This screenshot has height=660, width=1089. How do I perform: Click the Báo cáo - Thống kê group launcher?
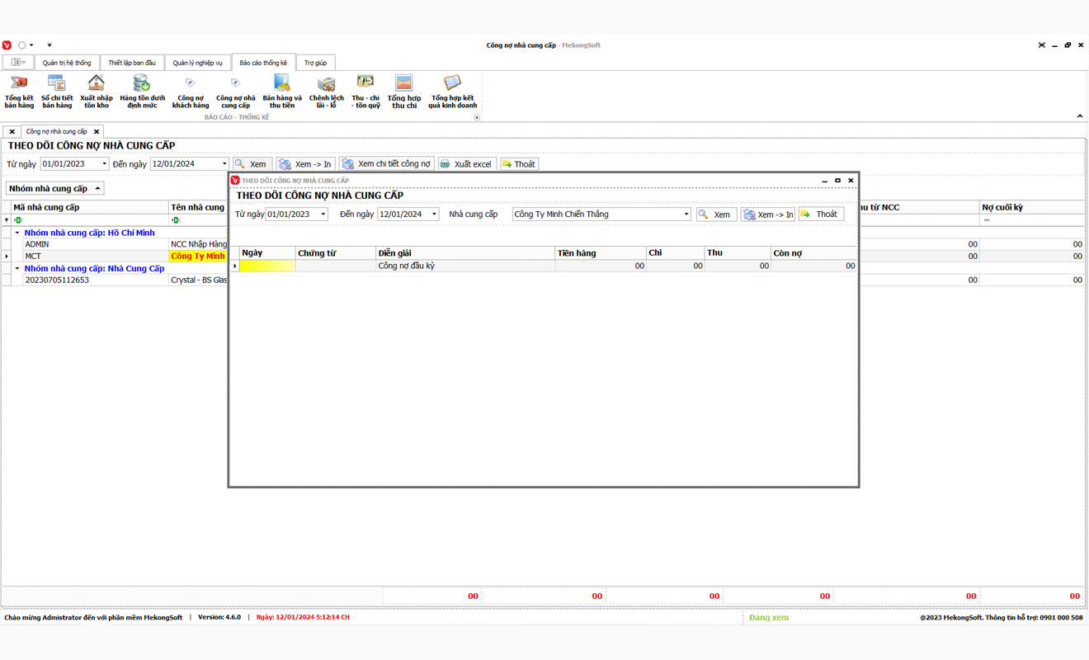[x=477, y=117]
